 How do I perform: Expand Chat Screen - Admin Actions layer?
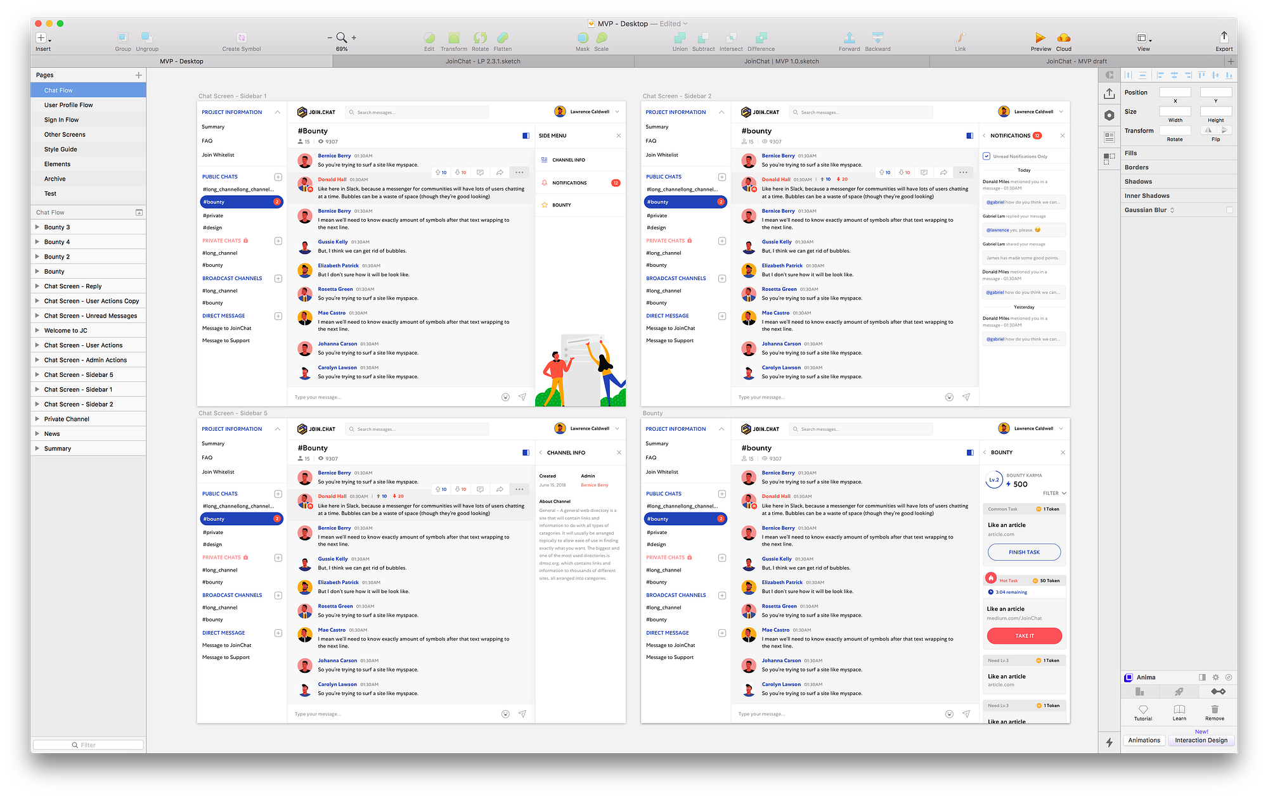(37, 360)
